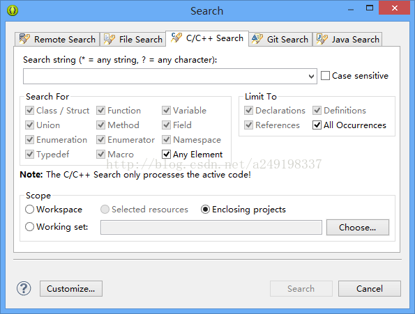Image resolution: width=415 pixels, height=314 pixels.
Task: Click the Git Search tab icon
Action: [257, 39]
